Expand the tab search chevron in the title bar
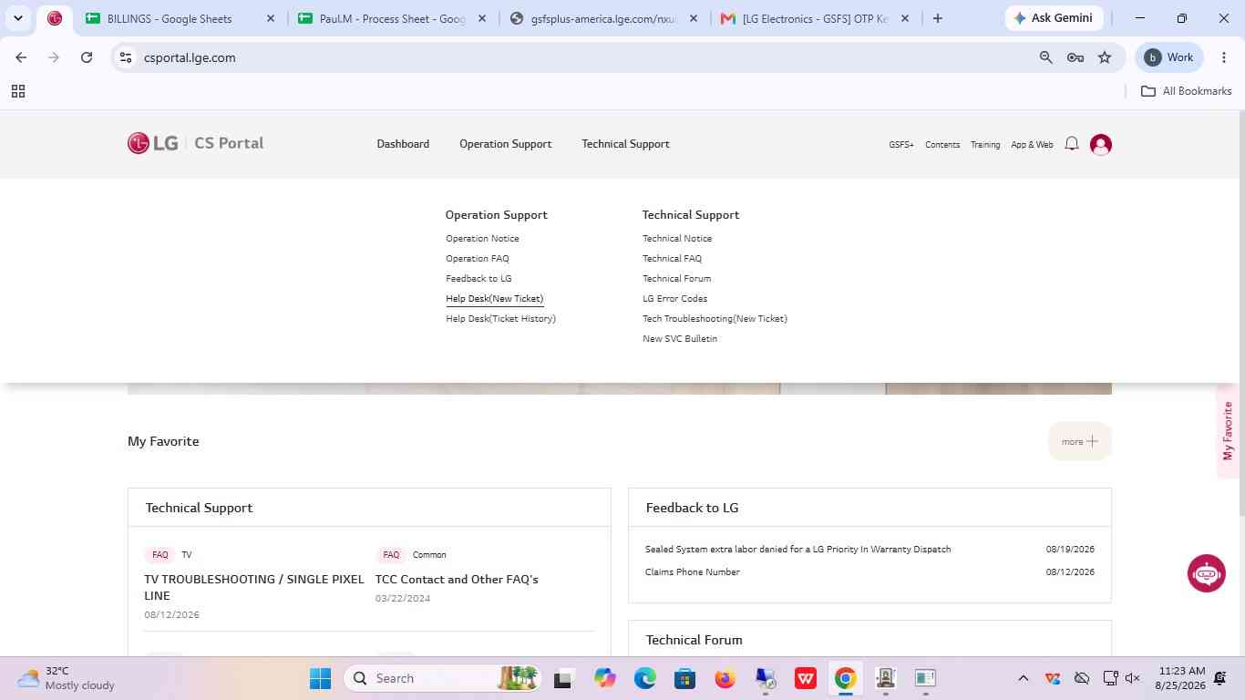This screenshot has width=1245, height=700. [18, 18]
